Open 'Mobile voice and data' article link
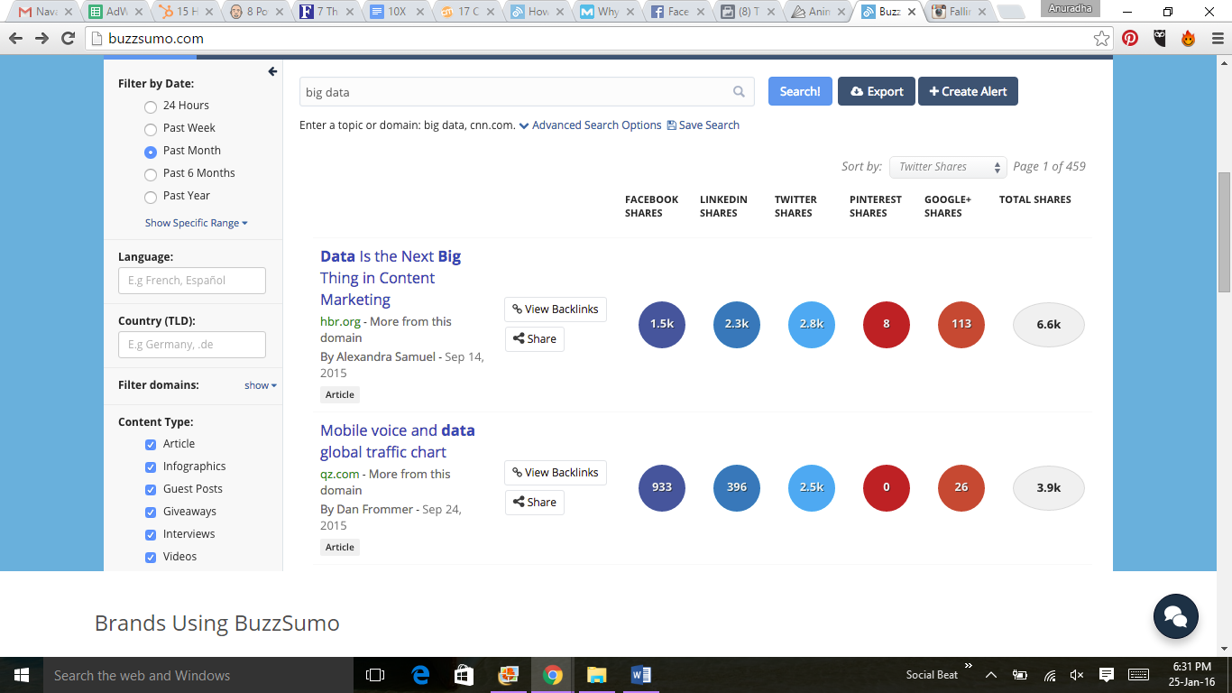The height and width of the screenshot is (693, 1232). (x=398, y=441)
